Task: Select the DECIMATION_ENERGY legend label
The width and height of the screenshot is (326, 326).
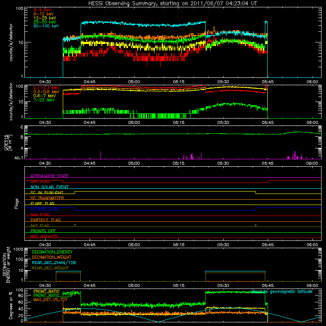Action: [52, 252]
